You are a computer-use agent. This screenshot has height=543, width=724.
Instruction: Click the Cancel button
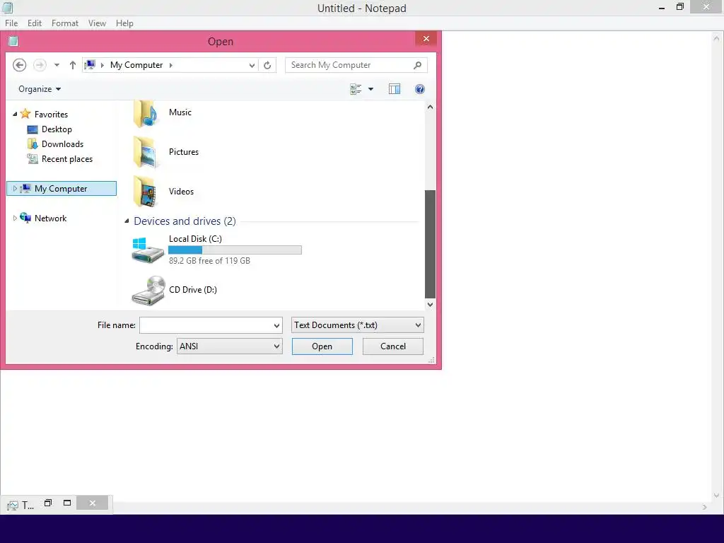[x=393, y=346]
